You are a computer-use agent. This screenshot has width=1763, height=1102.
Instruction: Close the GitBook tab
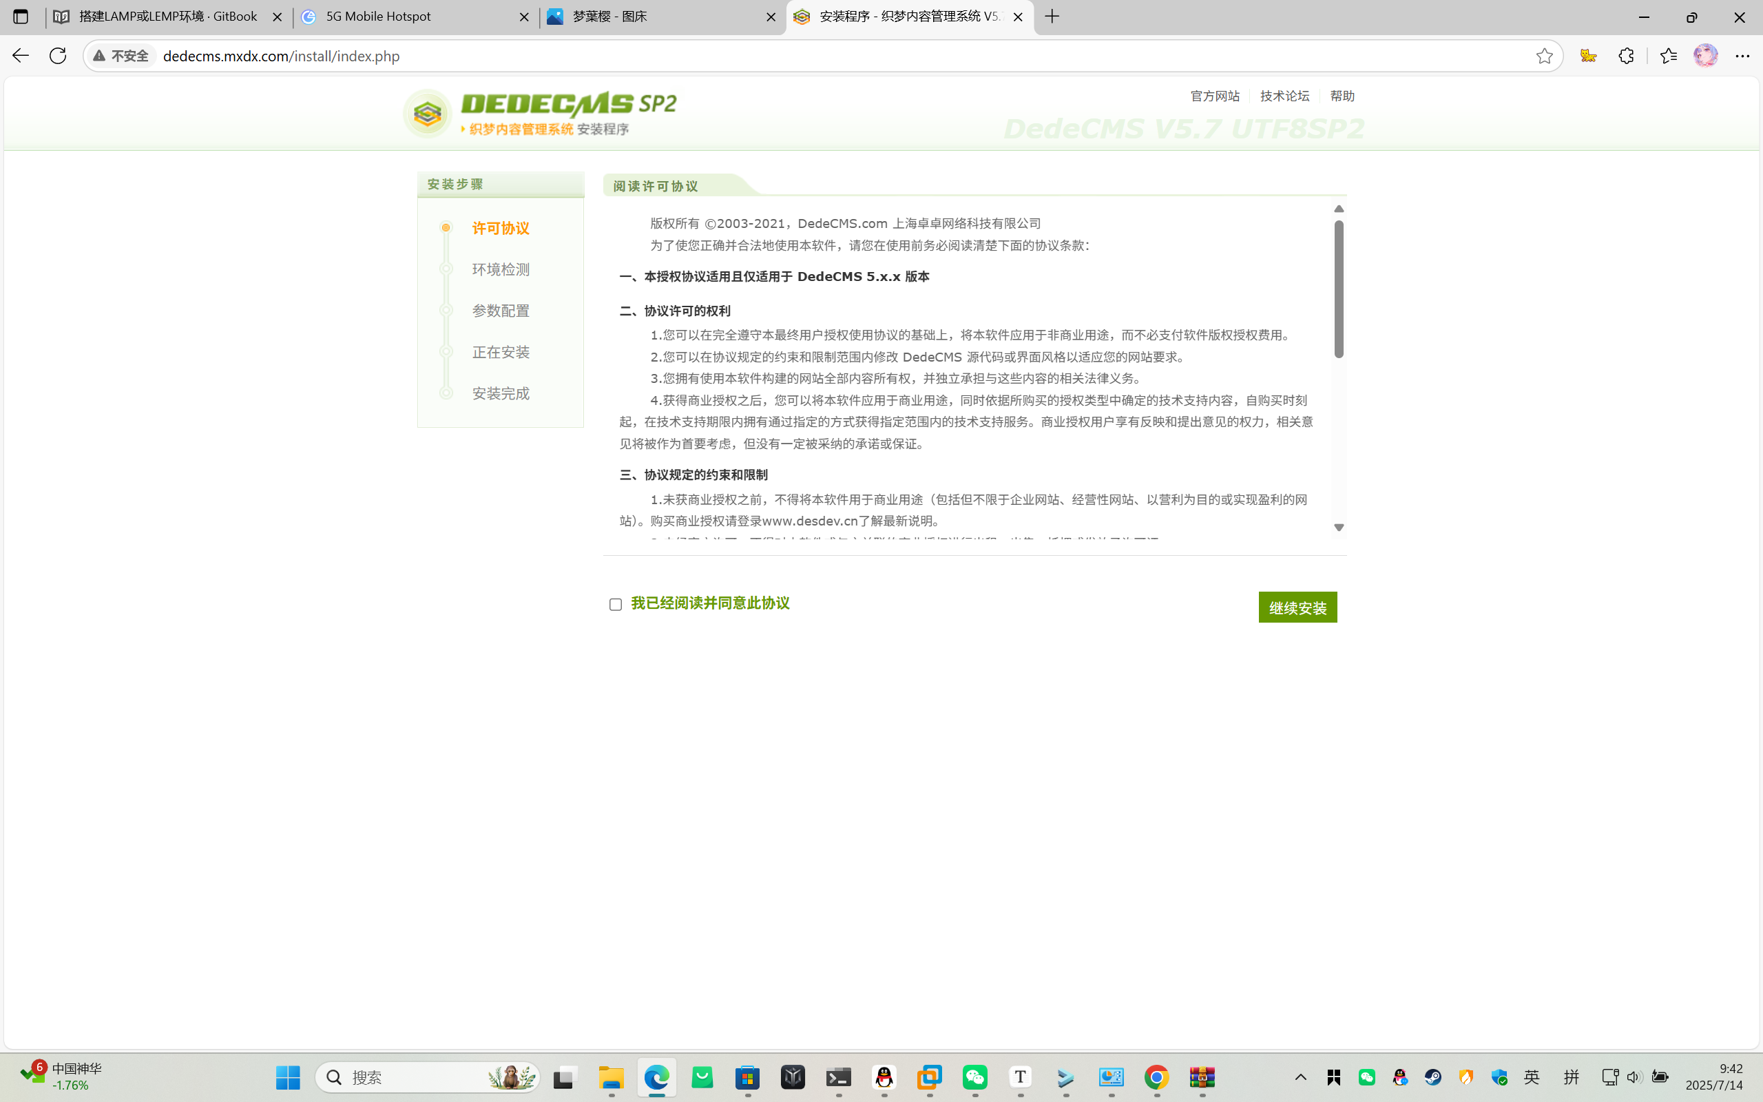click(277, 17)
